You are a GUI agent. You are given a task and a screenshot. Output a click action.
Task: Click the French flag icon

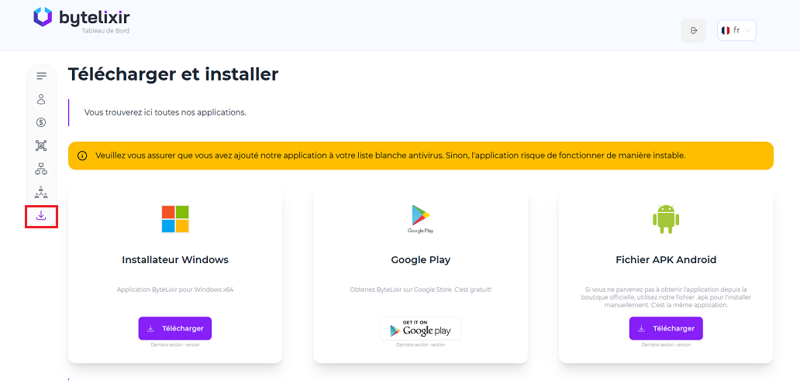[x=726, y=30]
